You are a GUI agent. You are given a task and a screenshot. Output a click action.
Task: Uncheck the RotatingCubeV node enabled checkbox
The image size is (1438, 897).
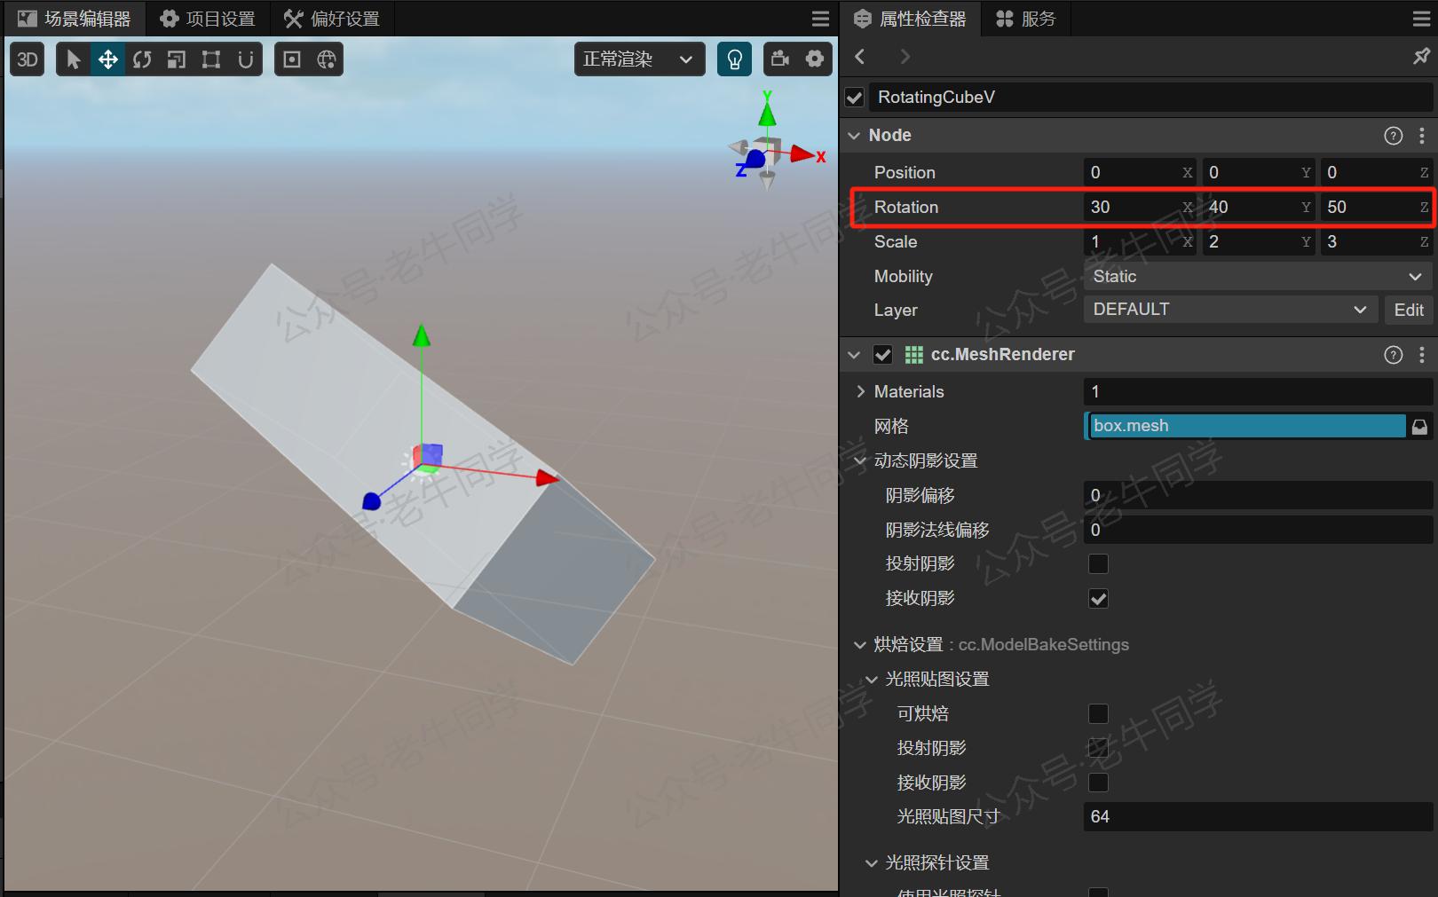[x=855, y=98]
